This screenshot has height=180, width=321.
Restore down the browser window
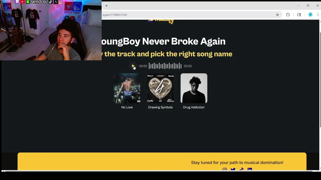click(x=308, y=5)
